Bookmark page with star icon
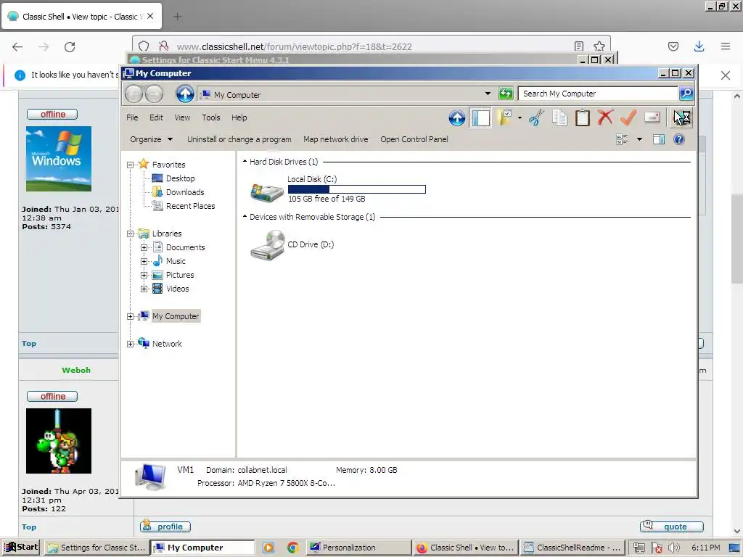Image resolution: width=743 pixels, height=557 pixels. click(x=599, y=46)
